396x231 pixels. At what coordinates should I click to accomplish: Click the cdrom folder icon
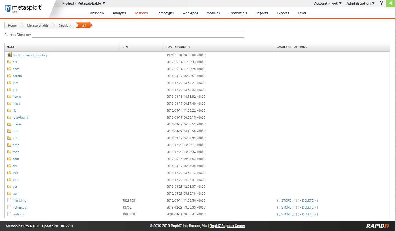click(9, 76)
